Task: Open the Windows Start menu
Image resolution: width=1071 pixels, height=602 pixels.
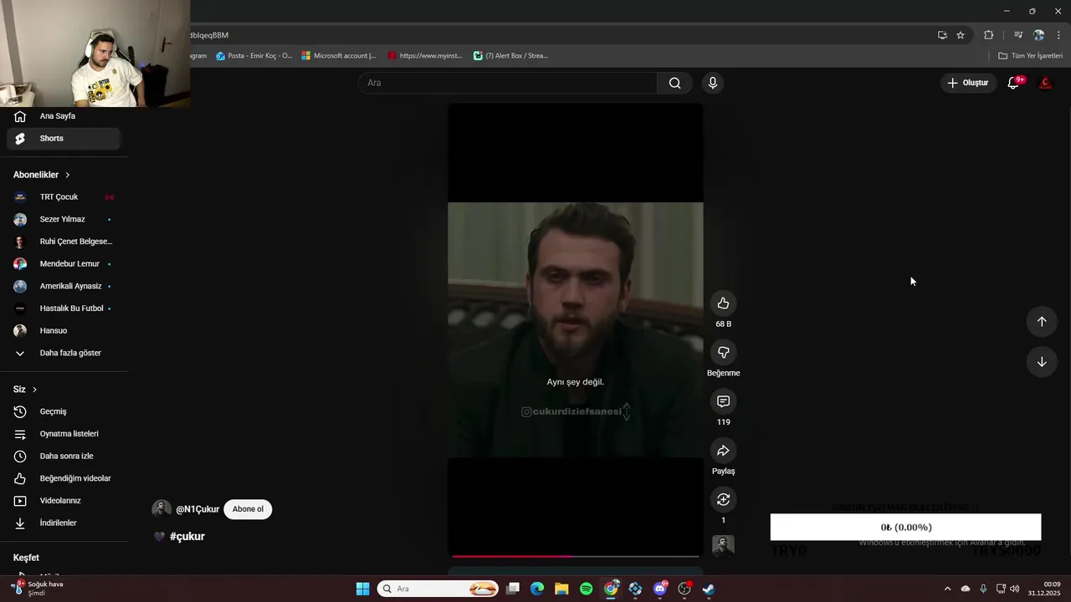Action: point(362,589)
